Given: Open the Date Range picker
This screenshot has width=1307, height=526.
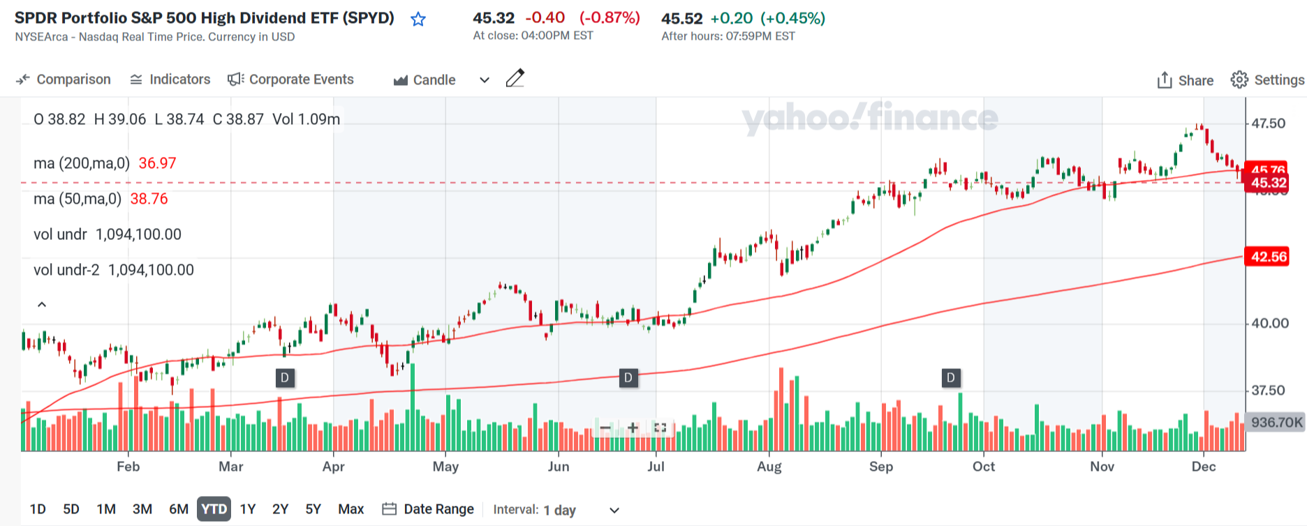Looking at the screenshot, I should coord(428,509).
